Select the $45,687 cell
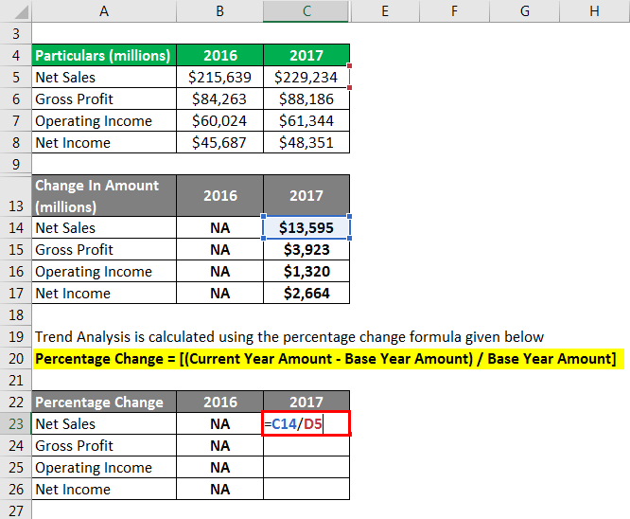Screen dimensions: 630x519 [x=219, y=142]
